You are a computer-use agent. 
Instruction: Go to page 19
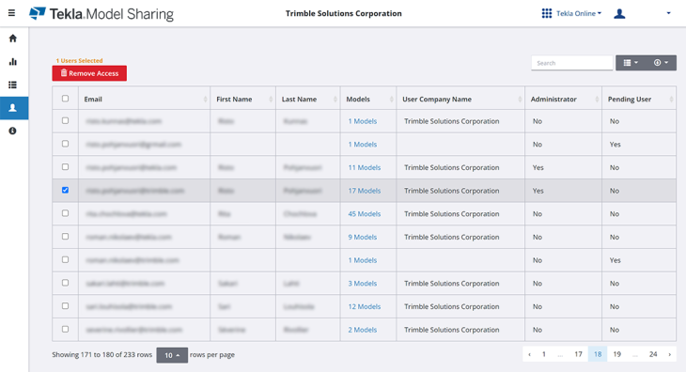point(616,354)
